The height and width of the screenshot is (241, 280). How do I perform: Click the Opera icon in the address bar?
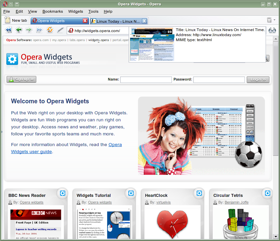(x=71, y=30)
